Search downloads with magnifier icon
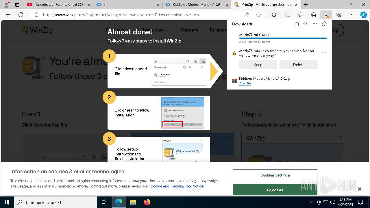This screenshot has width=370, height=208. 305,24
